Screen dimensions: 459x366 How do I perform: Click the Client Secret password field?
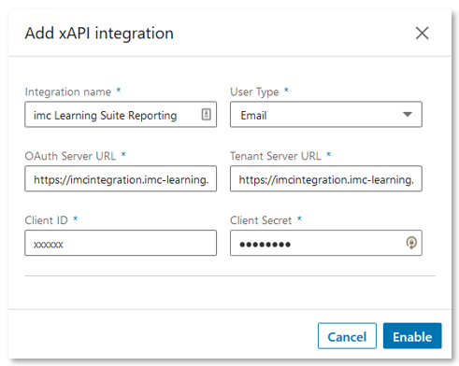[326, 243]
